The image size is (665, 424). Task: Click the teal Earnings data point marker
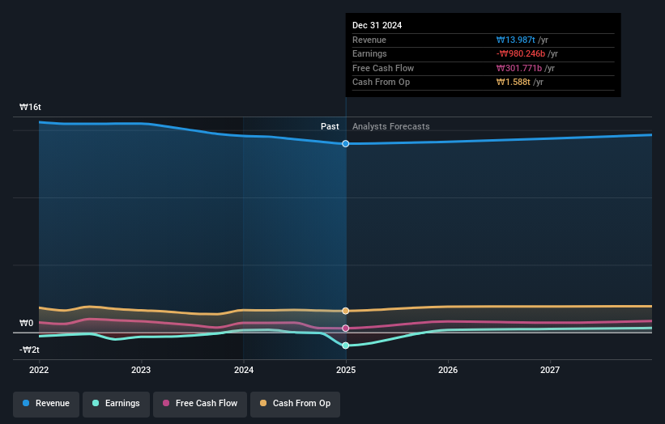(346, 346)
